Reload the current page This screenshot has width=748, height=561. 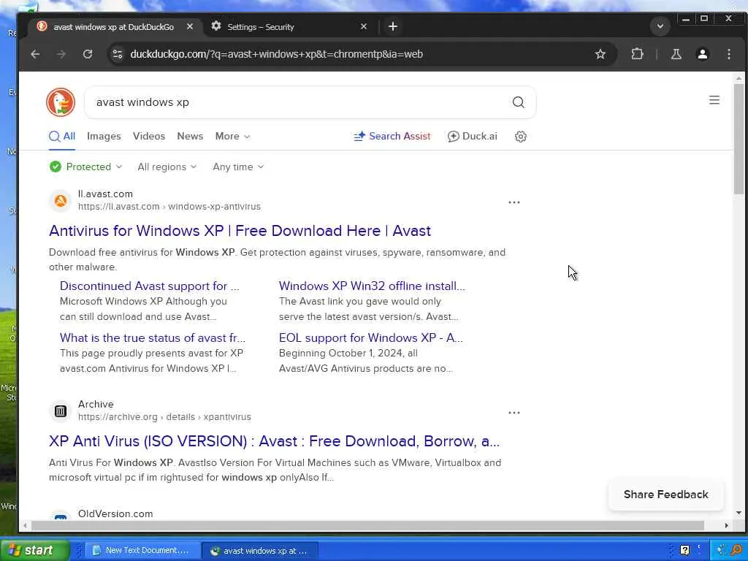(x=88, y=54)
